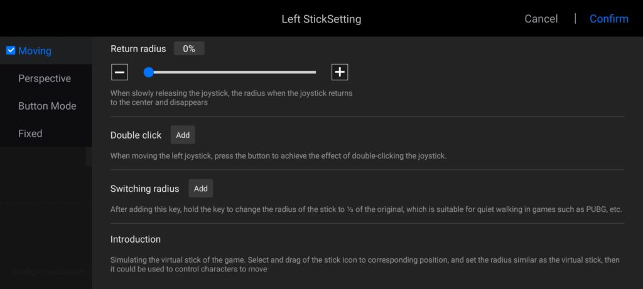Viewport: 643px width, 289px height.
Task: Open the Button Mode option
Action: pyautogui.click(x=47, y=106)
